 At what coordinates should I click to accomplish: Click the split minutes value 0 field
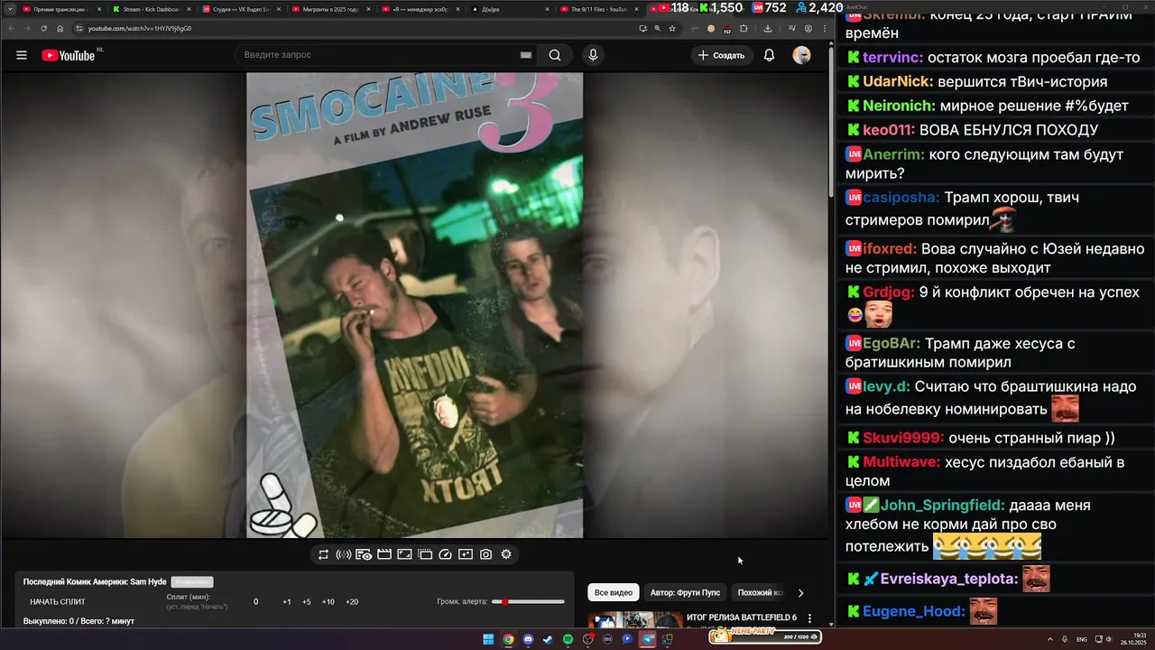[255, 601]
